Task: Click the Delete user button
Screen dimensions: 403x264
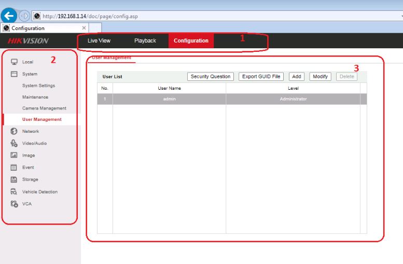Action: tap(346, 77)
